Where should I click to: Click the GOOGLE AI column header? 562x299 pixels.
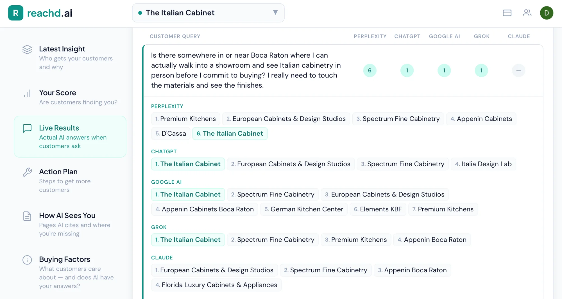[445, 36]
